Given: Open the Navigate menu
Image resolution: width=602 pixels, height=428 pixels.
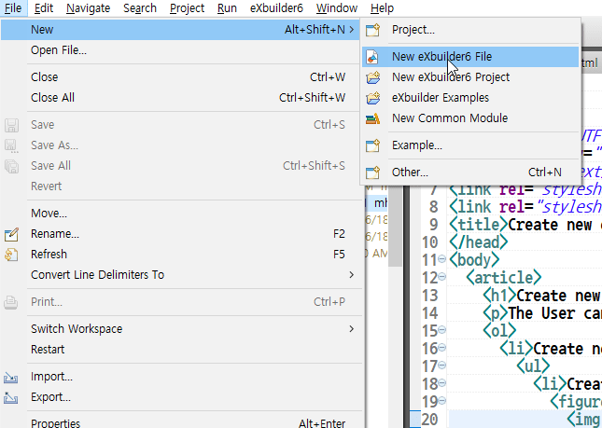Looking at the screenshot, I should click(x=89, y=8).
